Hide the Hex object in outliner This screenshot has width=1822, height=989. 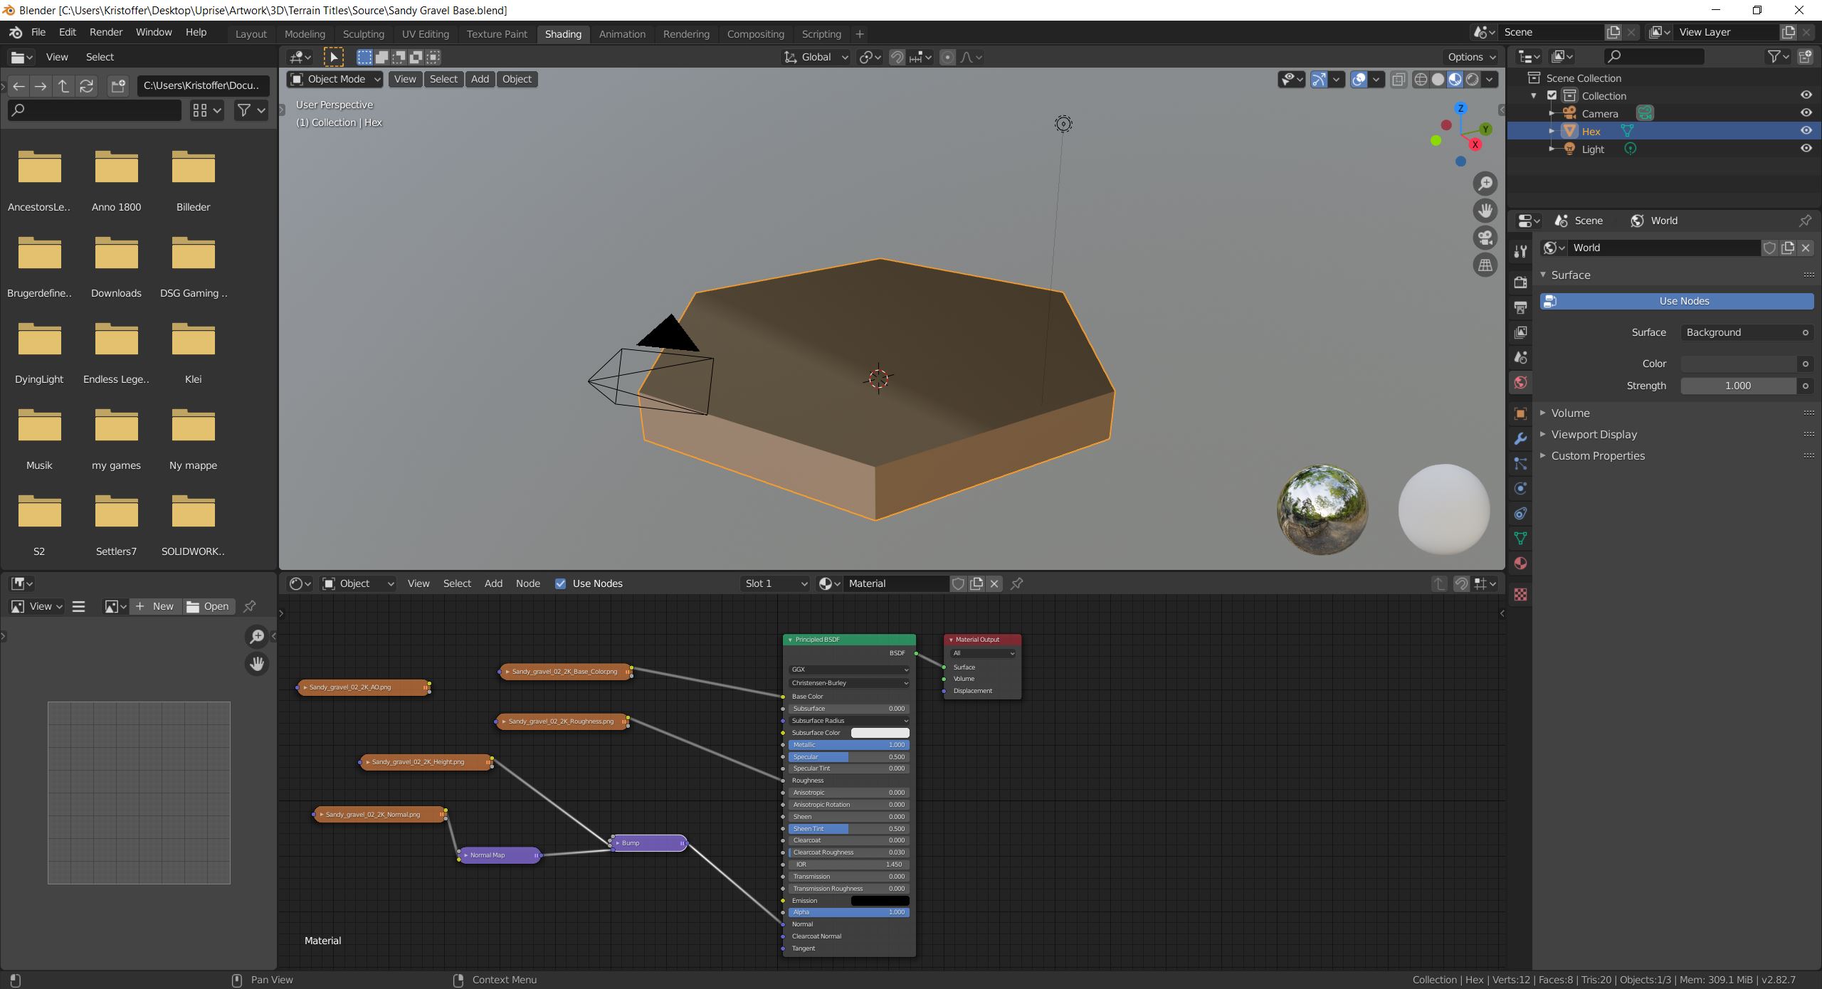pyautogui.click(x=1806, y=131)
